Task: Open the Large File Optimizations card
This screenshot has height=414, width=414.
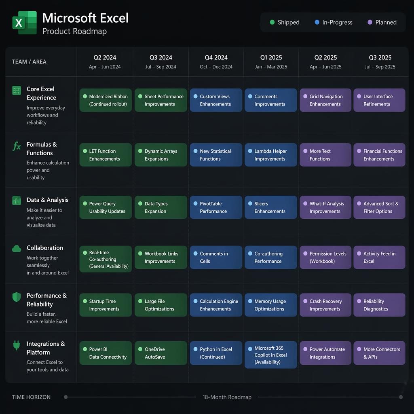Action: coord(161,305)
